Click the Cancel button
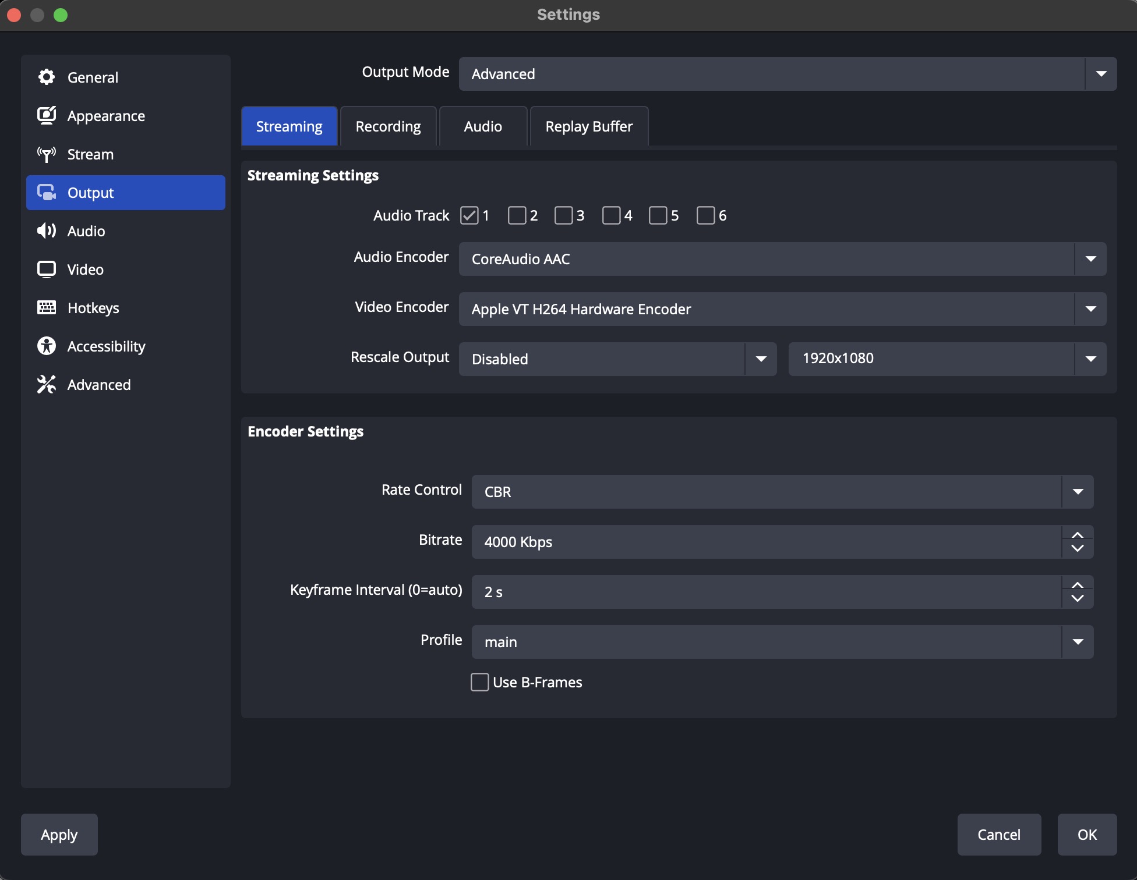The image size is (1137, 880). click(998, 835)
